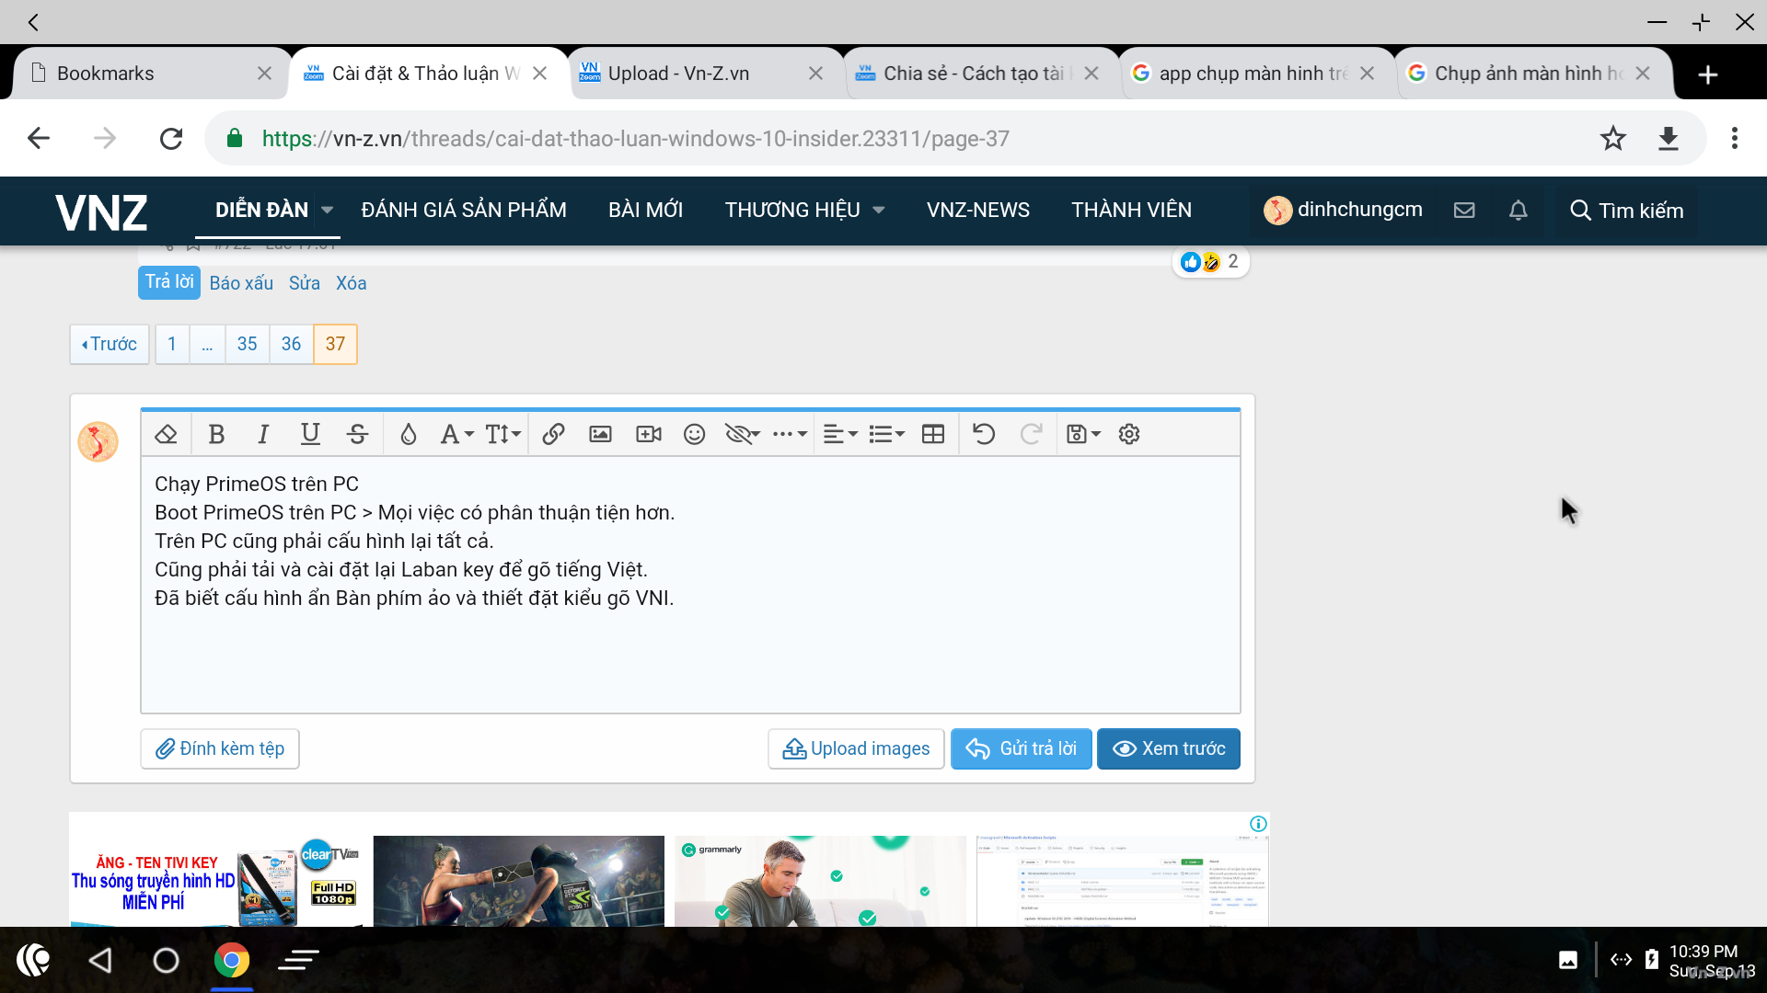The image size is (1767, 993).
Task: Open the THƯƠNG HIỆU dropdown arrow
Action: coord(879,211)
